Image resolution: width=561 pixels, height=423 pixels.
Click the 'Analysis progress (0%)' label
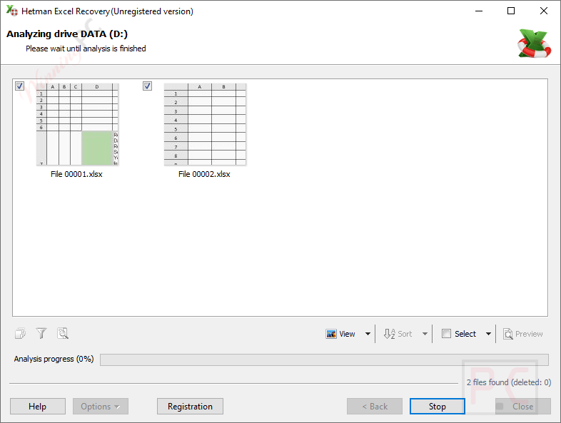pyautogui.click(x=54, y=359)
